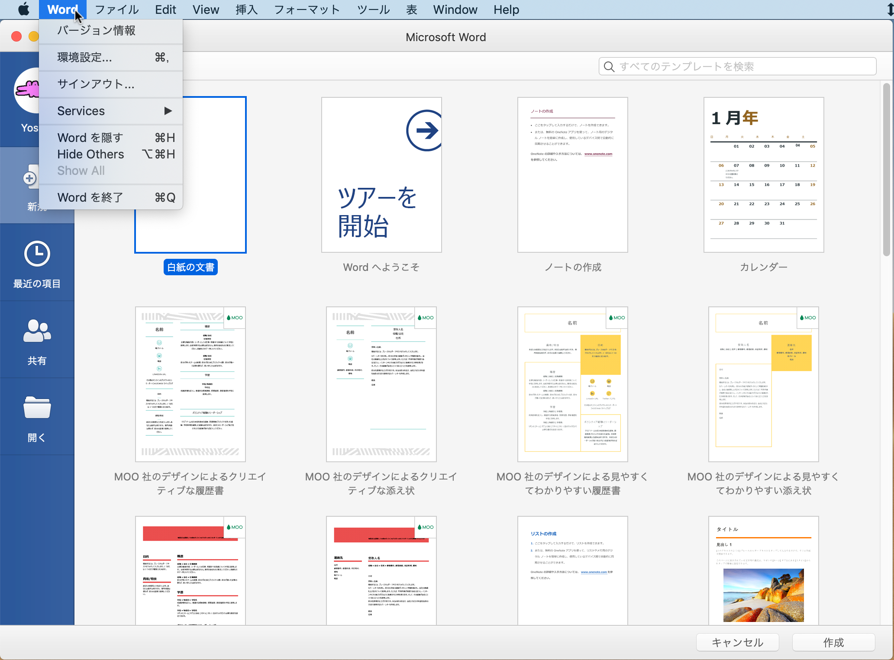Select the 白紙の文書 blank document thumbnail
894x660 pixels.
(190, 175)
